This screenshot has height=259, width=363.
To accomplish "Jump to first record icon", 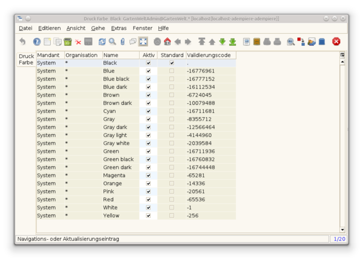I will point(201,42).
